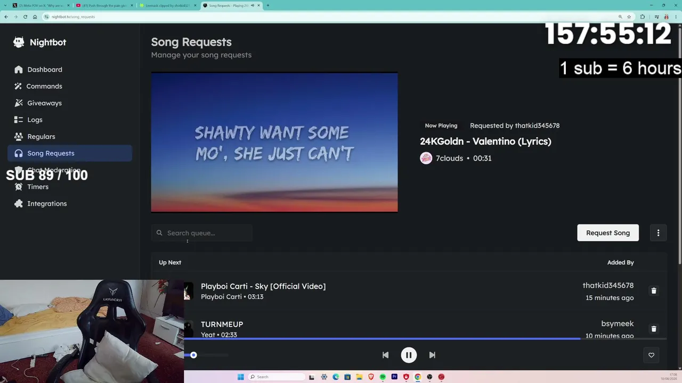Switch to the Meta POV on X browser tab
This screenshot has height=383, width=682.
point(40,5)
